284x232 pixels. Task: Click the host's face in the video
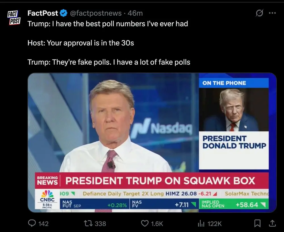click(x=112, y=113)
